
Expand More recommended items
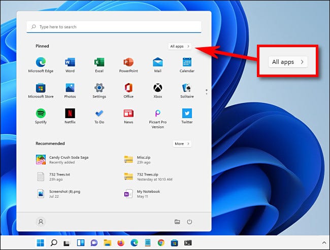(182, 144)
